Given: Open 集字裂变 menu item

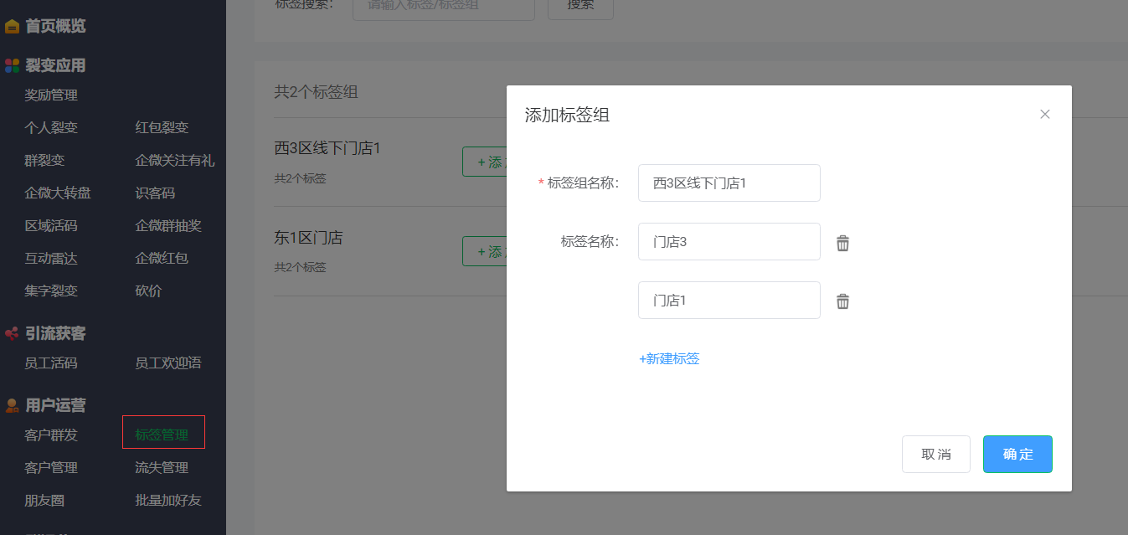Looking at the screenshot, I should 51,291.
